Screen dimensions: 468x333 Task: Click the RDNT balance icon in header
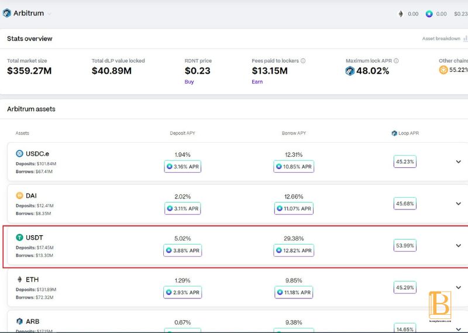point(429,13)
